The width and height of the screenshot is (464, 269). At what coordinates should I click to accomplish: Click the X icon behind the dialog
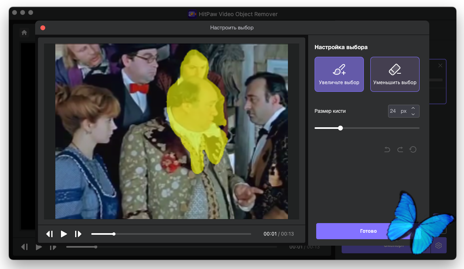tap(440, 65)
